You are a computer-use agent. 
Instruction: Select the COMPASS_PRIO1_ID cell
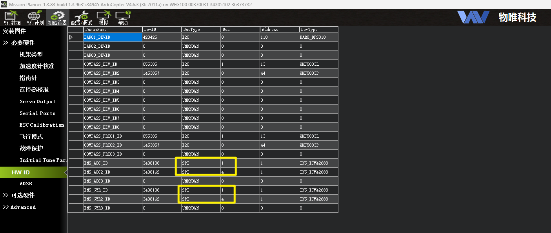[x=113, y=136]
